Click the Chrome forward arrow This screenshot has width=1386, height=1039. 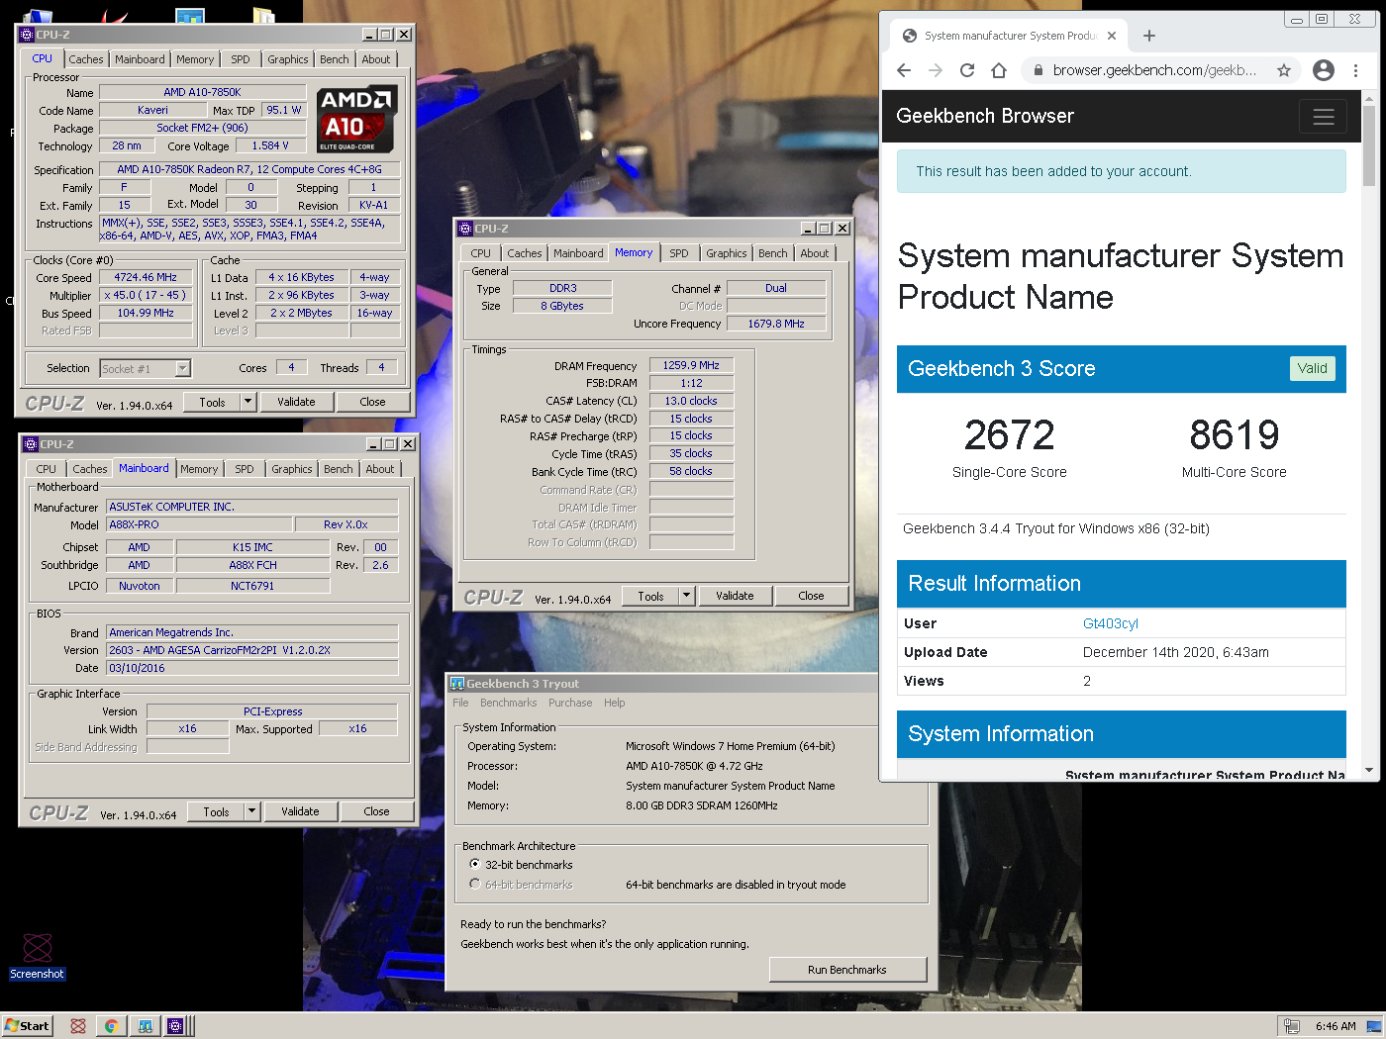[x=936, y=70]
